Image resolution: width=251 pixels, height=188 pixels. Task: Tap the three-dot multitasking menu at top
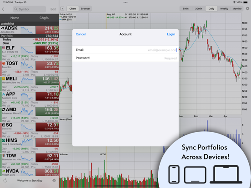tap(125, 2)
